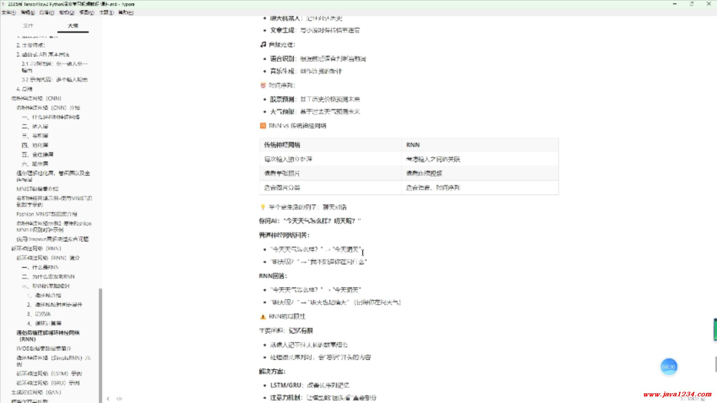Viewport: 717px width, 403px height.
Task: Click the 传统神经网络 table header cell
Action: (x=282, y=145)
